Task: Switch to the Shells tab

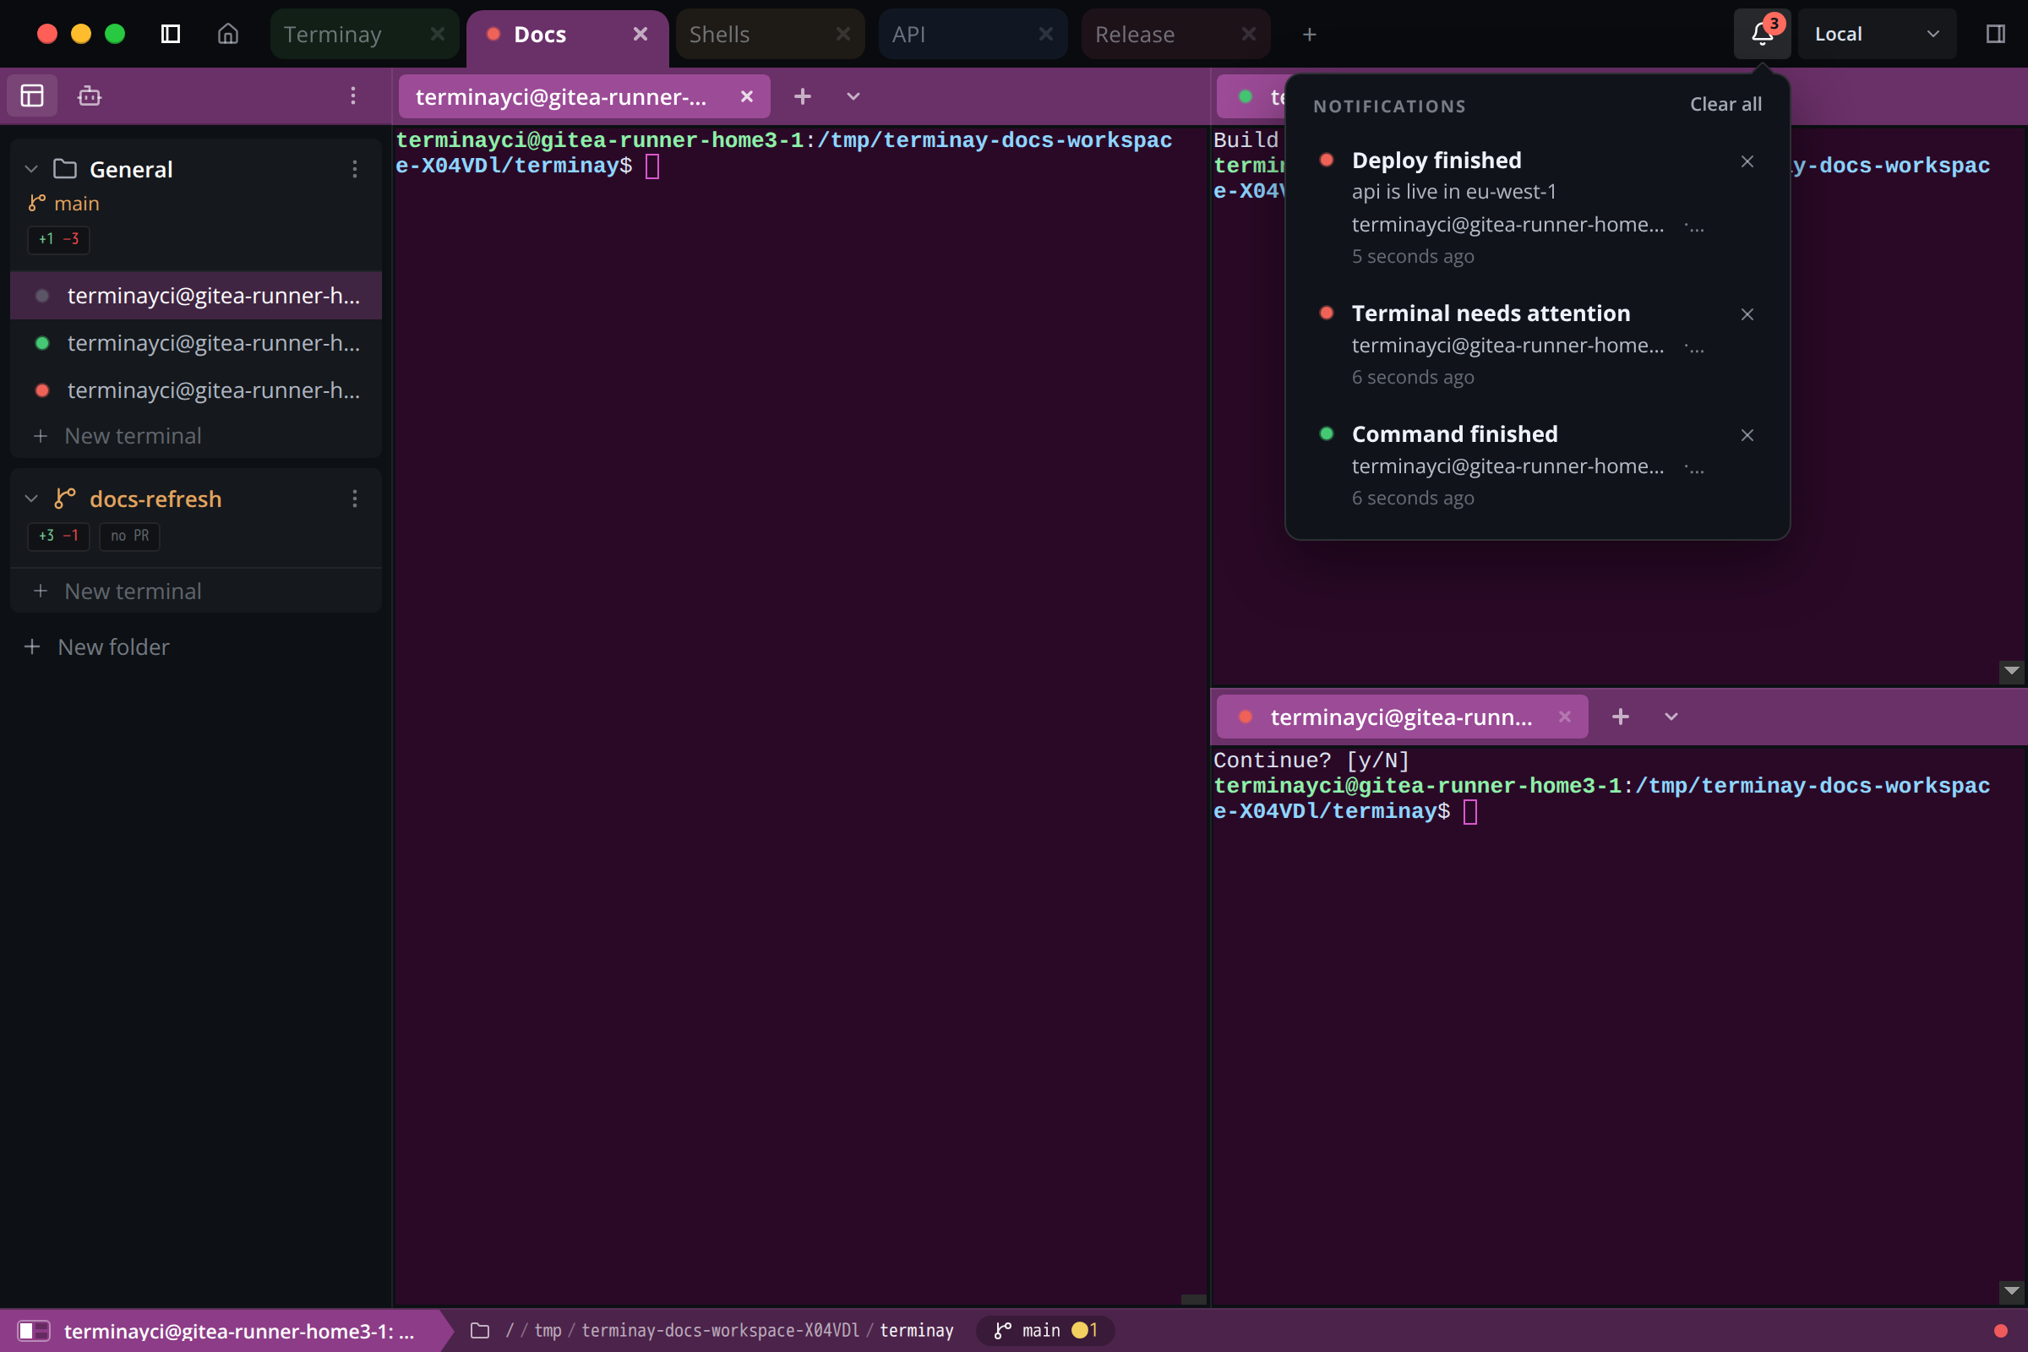Action: pos(769,34)
